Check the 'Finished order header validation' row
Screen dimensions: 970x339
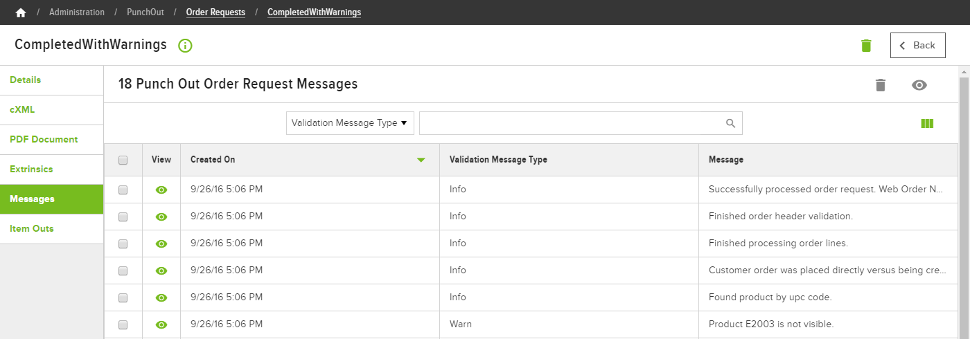point(123,217)
